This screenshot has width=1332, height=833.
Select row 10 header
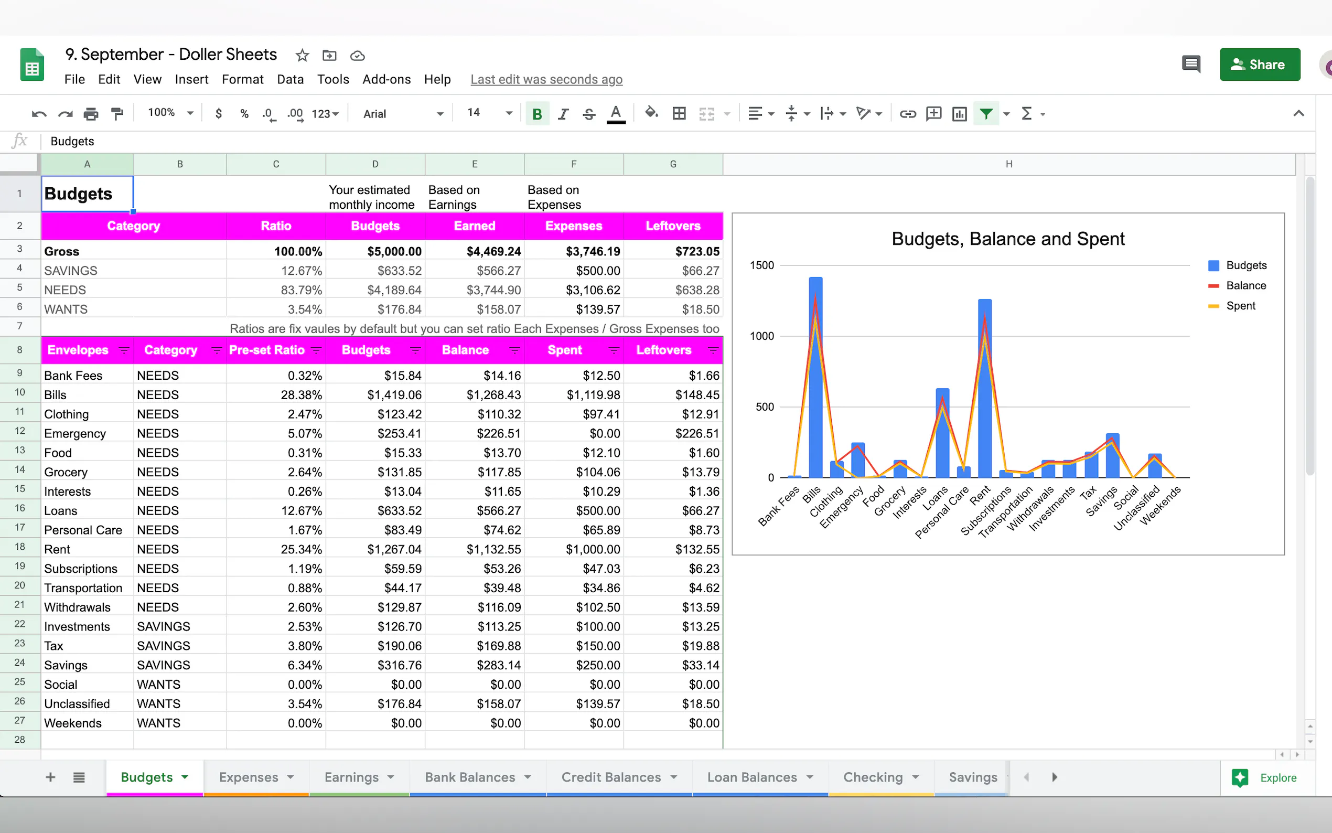coord(20,392)
